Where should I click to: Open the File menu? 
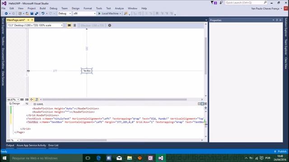(4, 9)
